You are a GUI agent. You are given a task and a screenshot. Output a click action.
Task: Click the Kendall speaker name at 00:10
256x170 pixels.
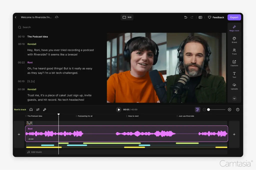point(32,44)
